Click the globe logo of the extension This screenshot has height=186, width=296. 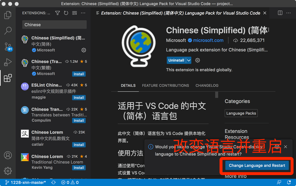[x=139, y=46]
